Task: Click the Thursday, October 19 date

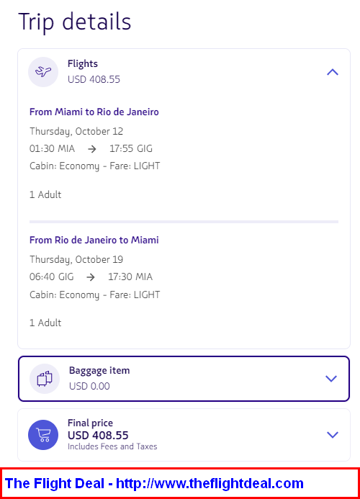Action: pos(76,260)
